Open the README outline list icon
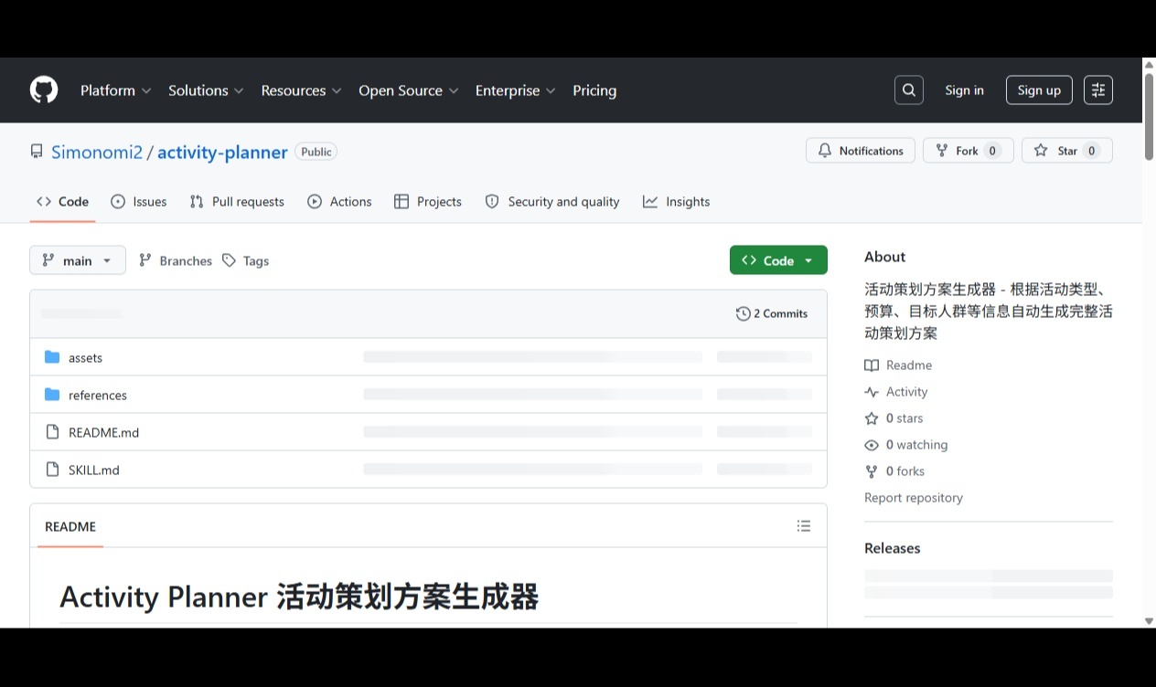The height and width of the screenshot is (687, 1156). (804, 526)
